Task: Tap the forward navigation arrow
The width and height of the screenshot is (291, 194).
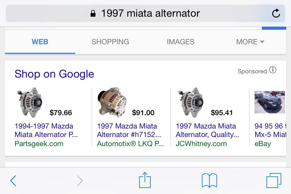Action: point(80,181)
